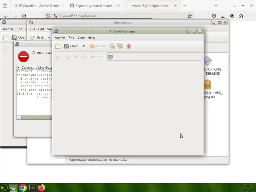Select the pkg.tar package file icon
Image resolution: width=256 pixels, height=192 pixels.
207,84
